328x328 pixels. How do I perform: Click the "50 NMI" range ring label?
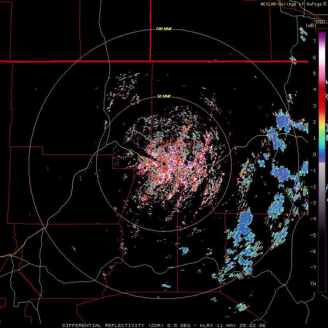pos(164,96)
